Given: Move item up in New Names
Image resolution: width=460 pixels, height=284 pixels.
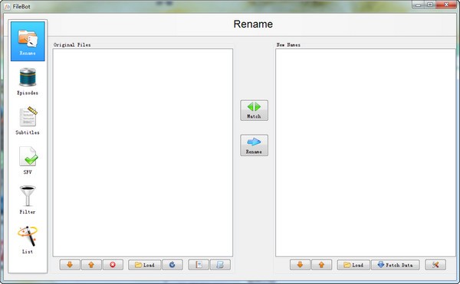Looking at the screenshot, I should (x=321, y=265).
